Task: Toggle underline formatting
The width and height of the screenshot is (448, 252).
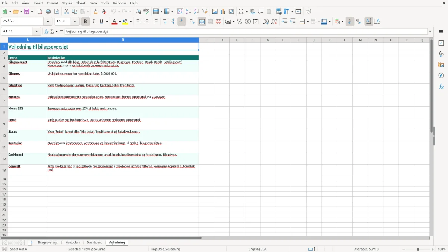Action: point(102,22)
